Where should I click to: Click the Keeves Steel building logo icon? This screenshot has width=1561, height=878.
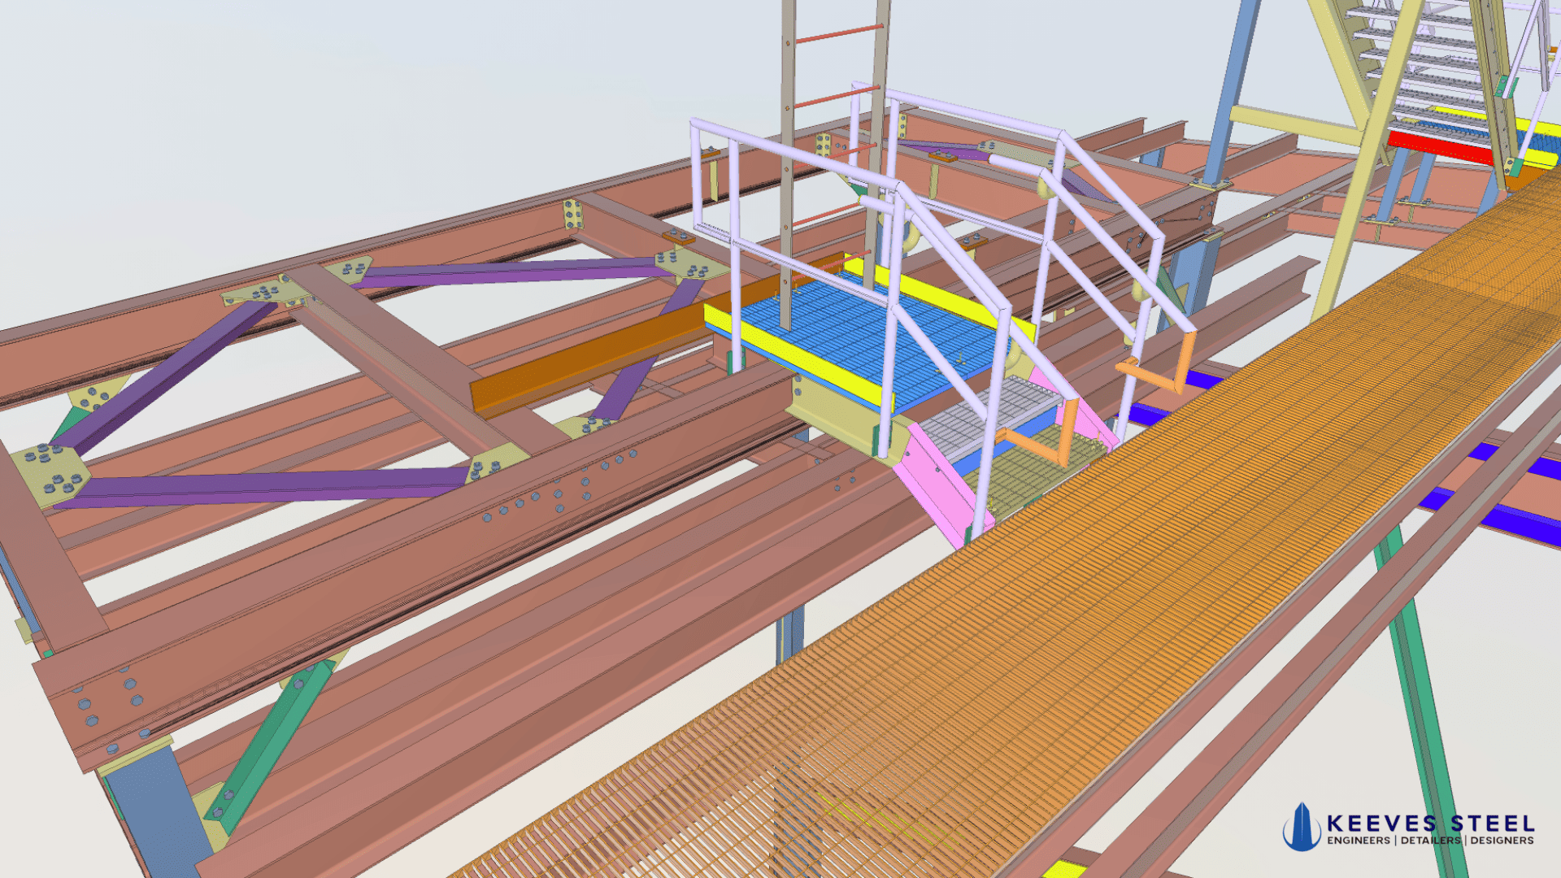pyautogui.click(x=1301, y=828)
